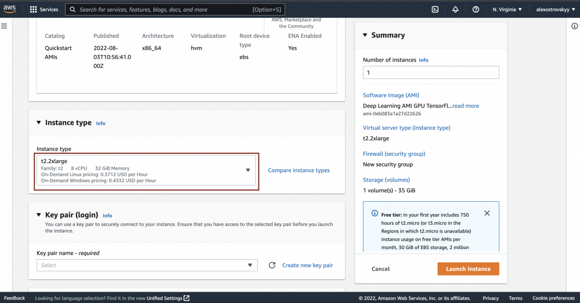This screenshot has width=580, height=303.
Task: Click the AWS logo home icon
Action: [9, 9]
